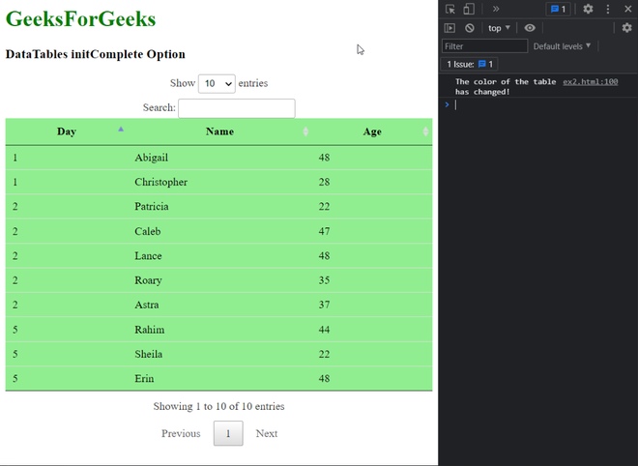Select page 1 pagination button
The image size is (638, 466).
[228, 433]
